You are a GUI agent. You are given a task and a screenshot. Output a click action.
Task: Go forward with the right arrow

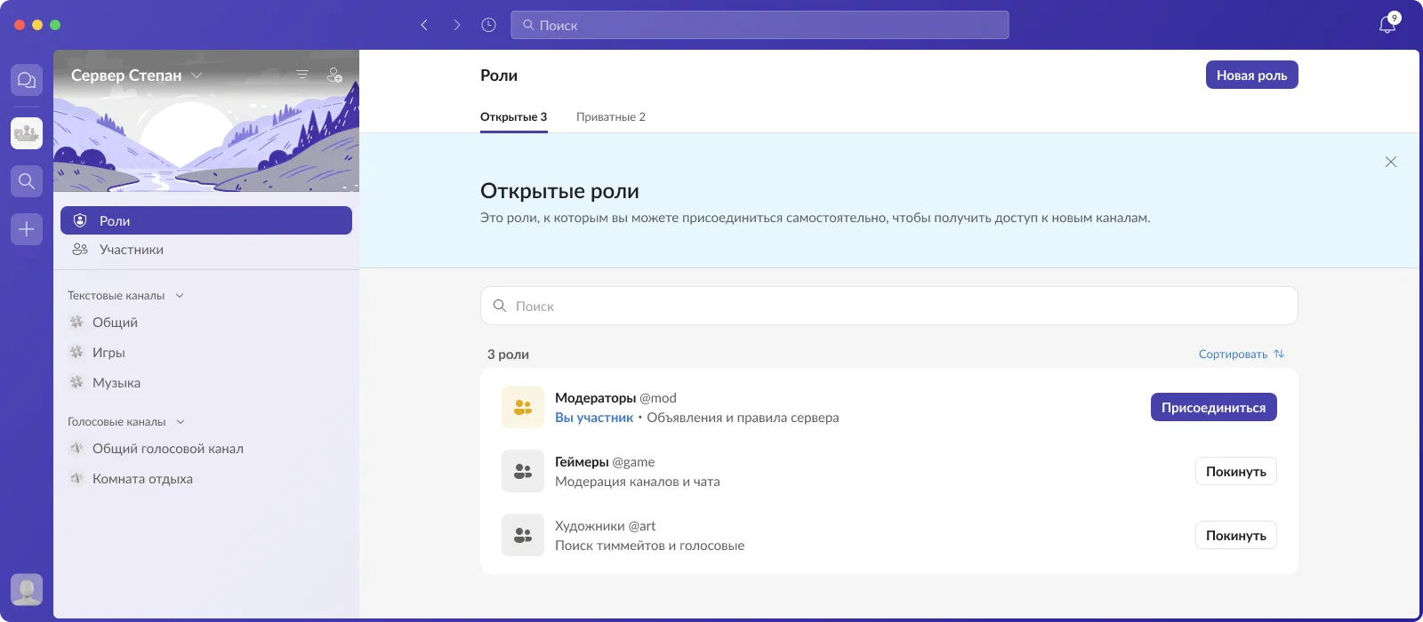pos(456,25)
